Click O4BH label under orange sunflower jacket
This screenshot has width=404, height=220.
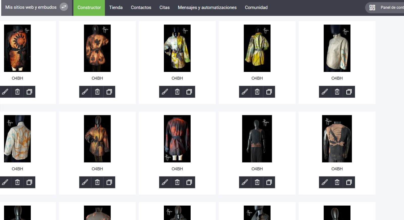coord(17,78)
